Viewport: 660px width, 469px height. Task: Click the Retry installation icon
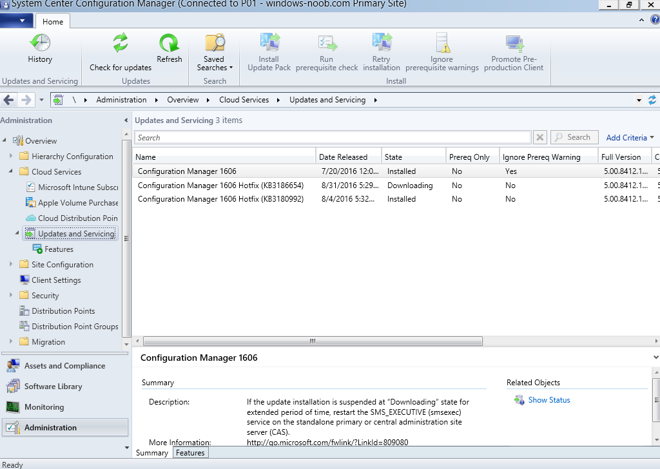click(x=382, y=43)
